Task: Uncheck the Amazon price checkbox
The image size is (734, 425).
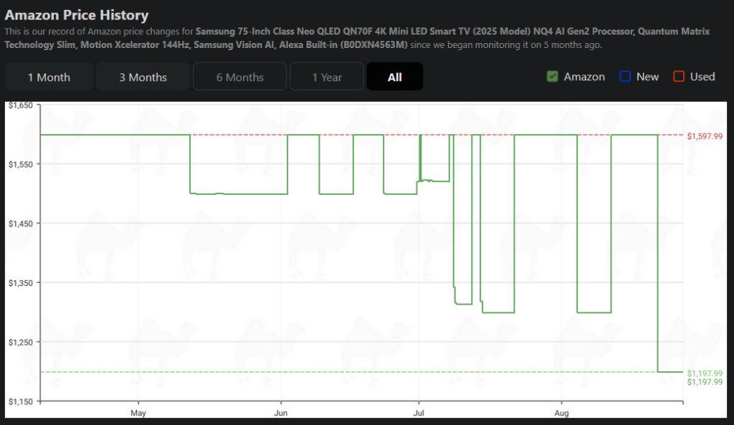Action: tap(553, 76)
